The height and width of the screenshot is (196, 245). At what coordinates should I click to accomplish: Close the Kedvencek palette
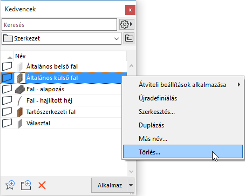click(x=130, y=10)
